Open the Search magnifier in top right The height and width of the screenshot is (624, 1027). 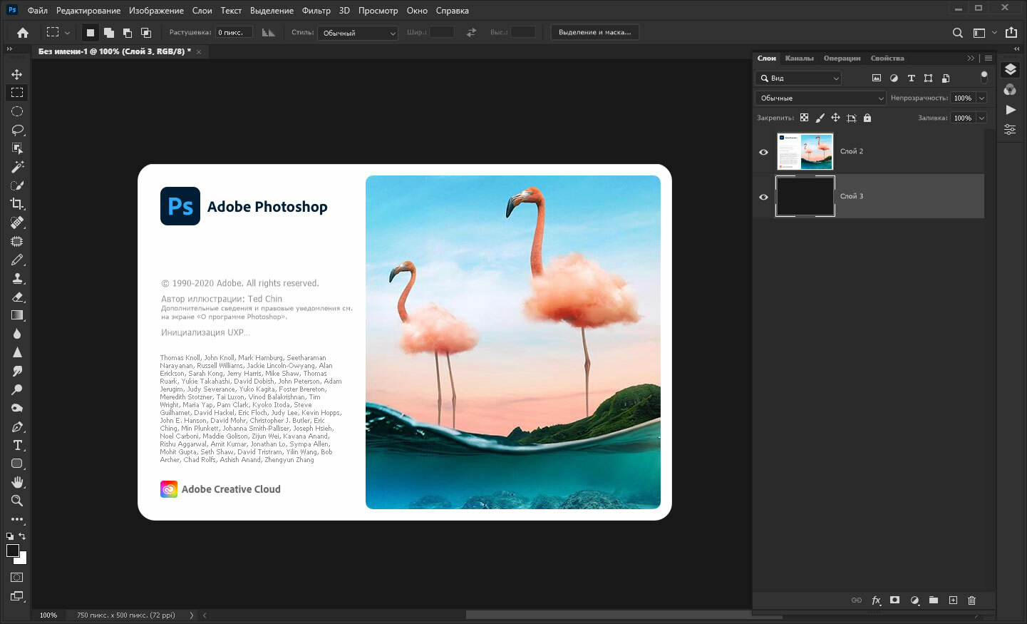[x=958, y=32]
